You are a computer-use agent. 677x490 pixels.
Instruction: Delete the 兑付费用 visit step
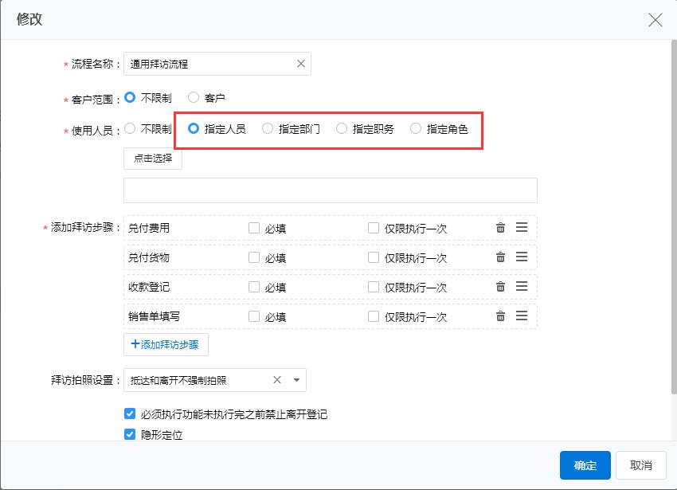pyautogui.click(x=500, y=228)
